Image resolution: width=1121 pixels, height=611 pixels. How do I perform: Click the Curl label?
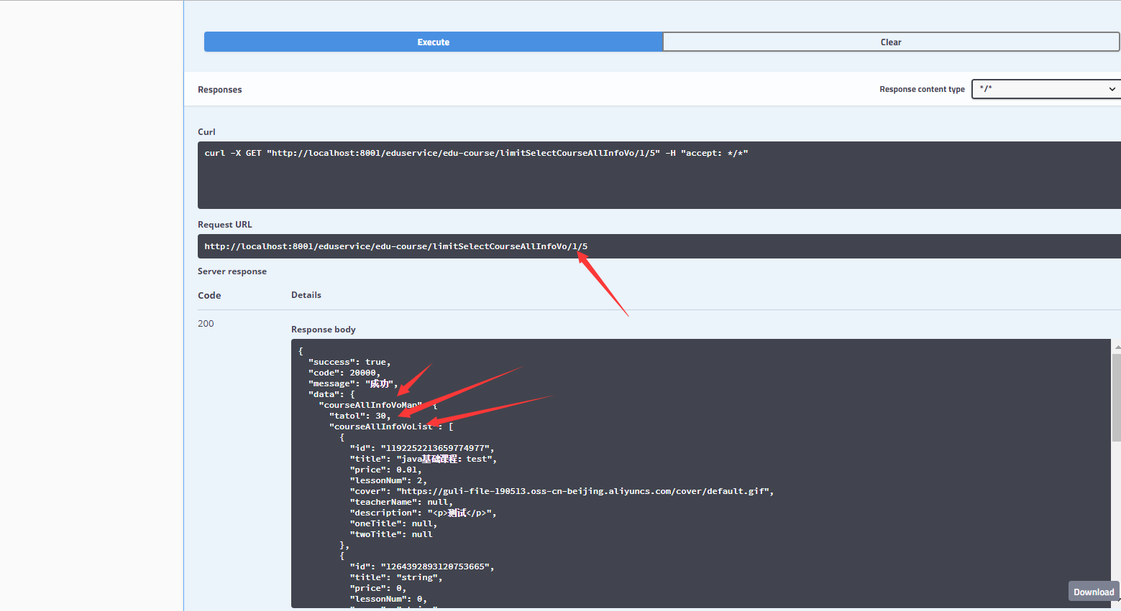tap(206, 132)
